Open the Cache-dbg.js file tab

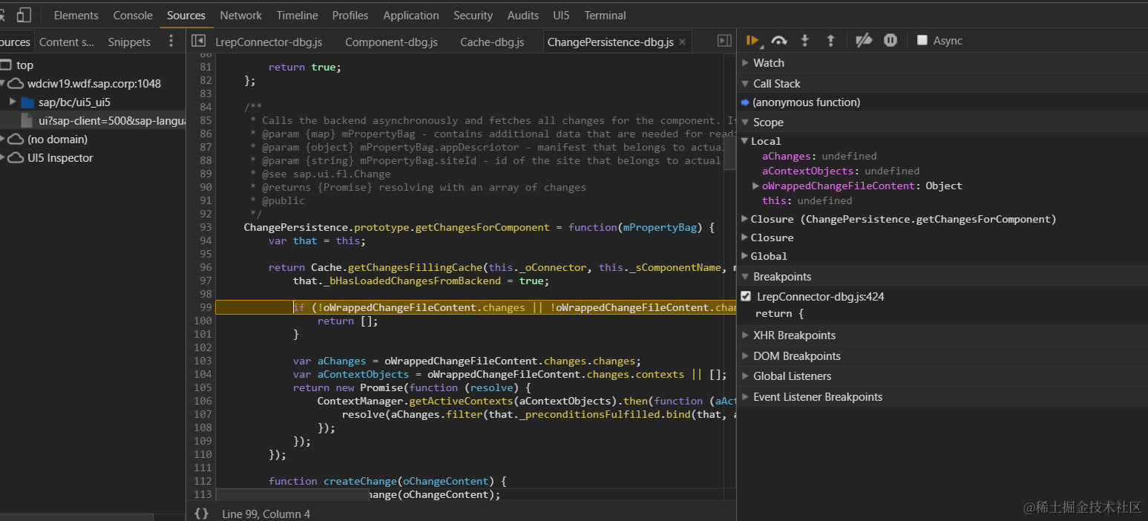coord(492,42)
